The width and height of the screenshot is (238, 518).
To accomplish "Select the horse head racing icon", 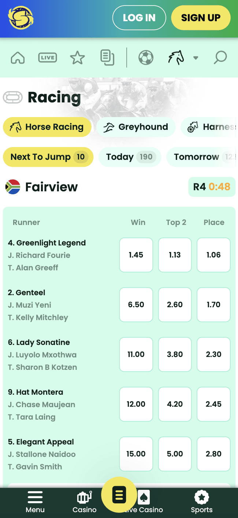I will 176,58.
